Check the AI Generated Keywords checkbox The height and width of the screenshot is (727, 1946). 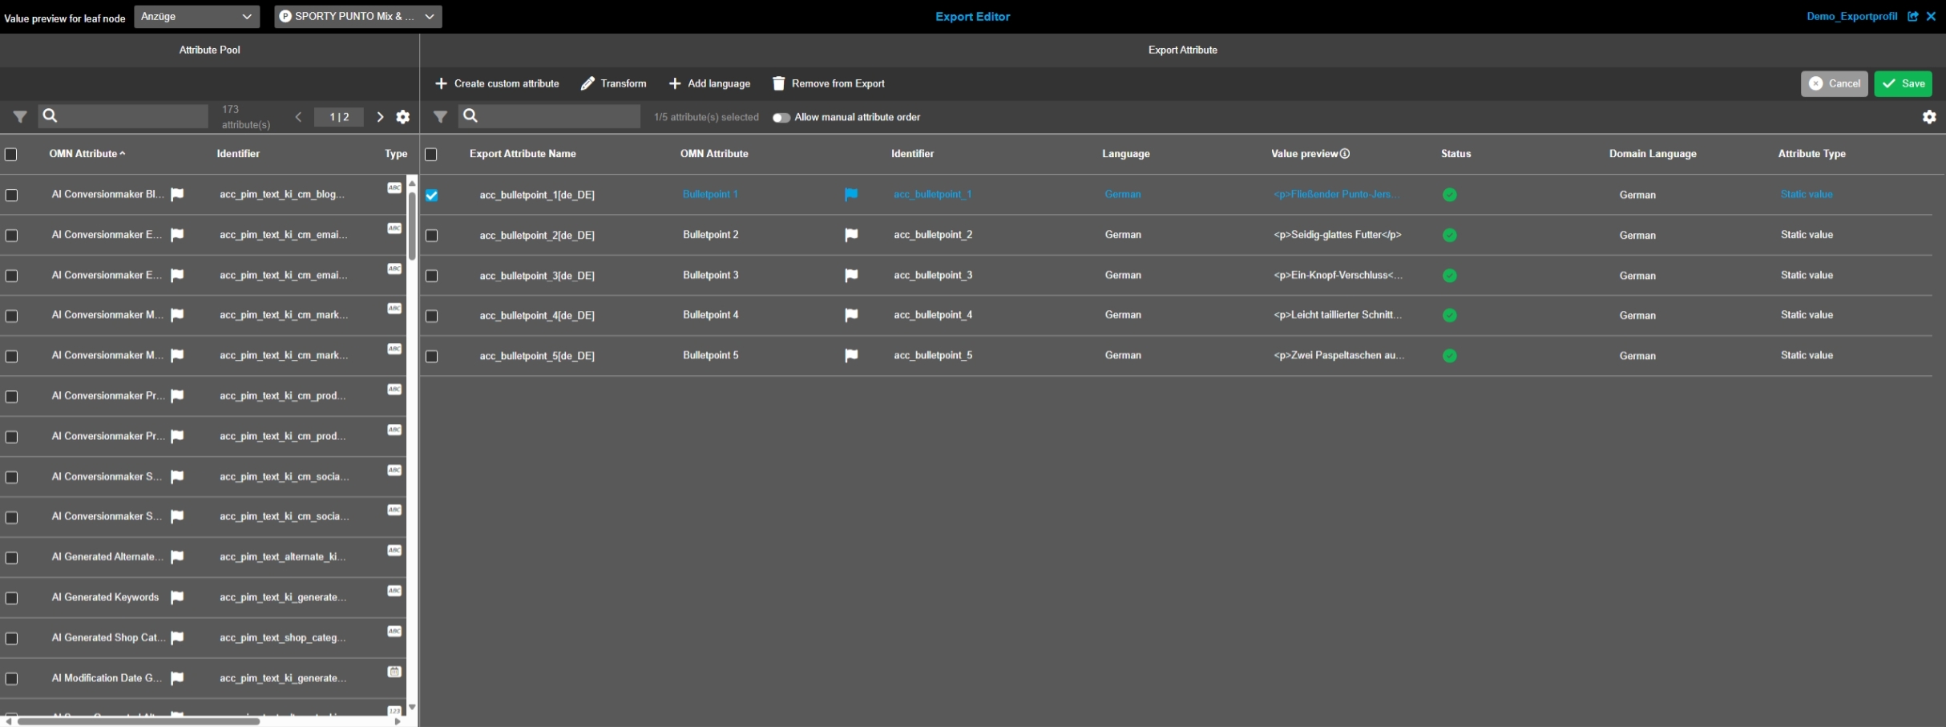click(12, 598)
